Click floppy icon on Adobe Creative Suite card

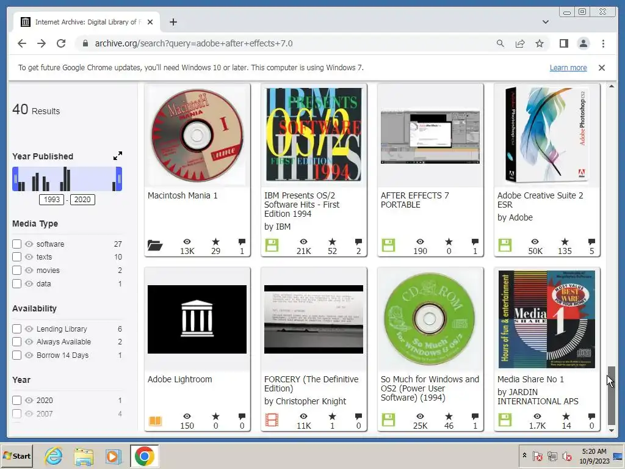tap(505, 245)
